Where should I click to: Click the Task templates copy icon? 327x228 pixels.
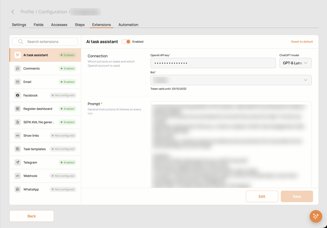pos(18,149)
